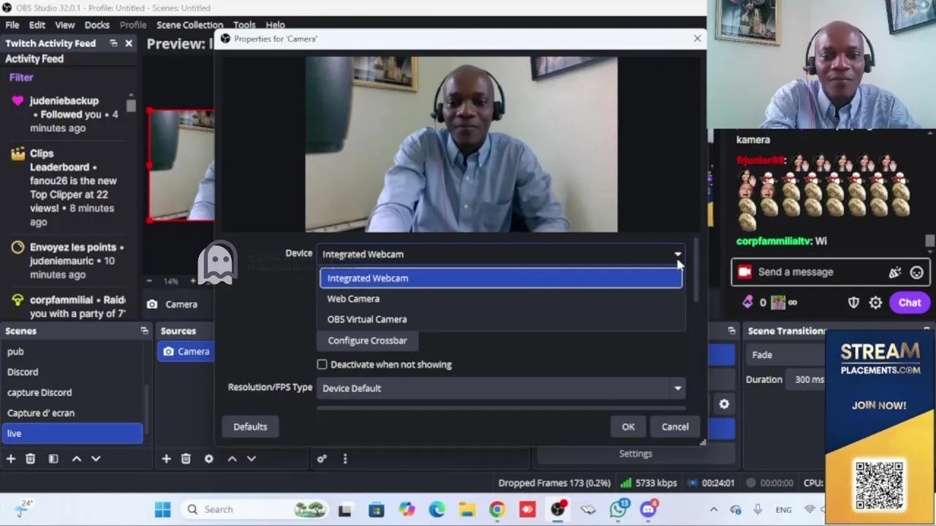Pop out the Twitch Activity Feed dock
The width and height of the screenshot is (936, 526).
[113, 43]
